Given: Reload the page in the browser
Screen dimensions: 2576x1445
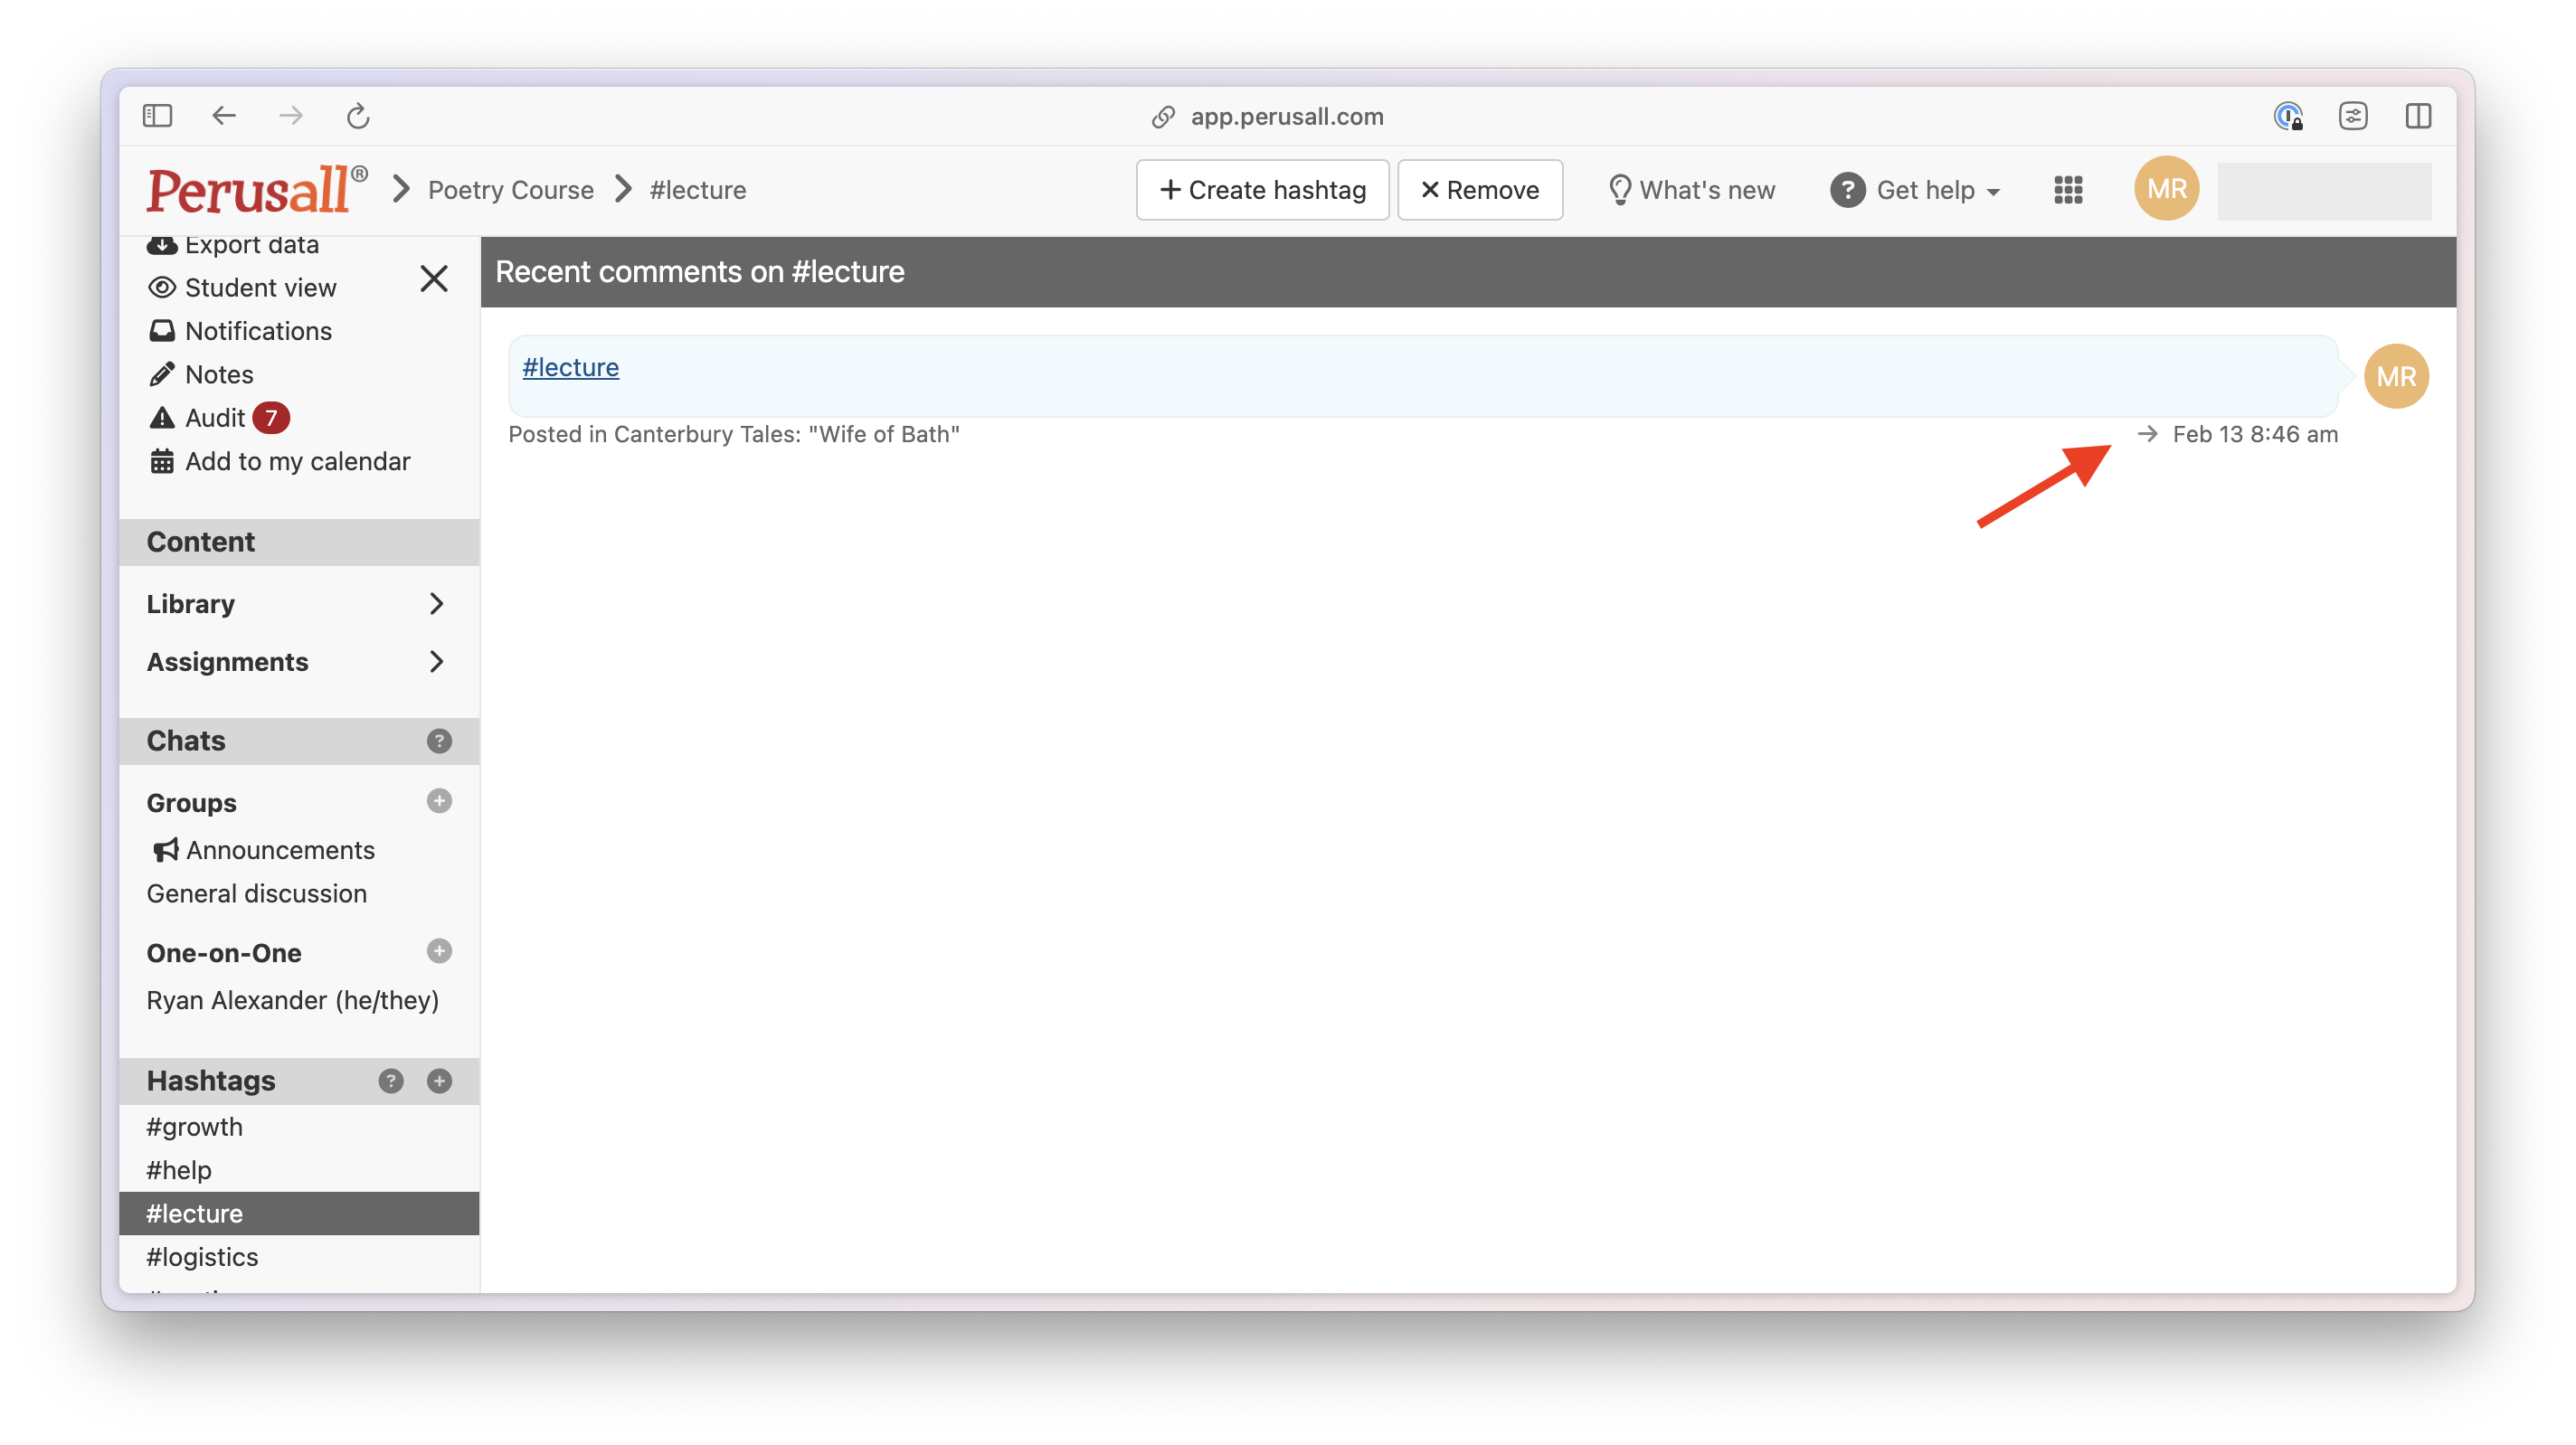Looking at the screenshot, I should 358,116.
